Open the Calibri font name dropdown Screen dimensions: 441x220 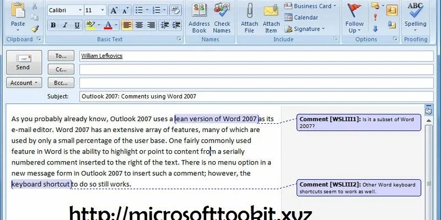[x=80, y=10]
